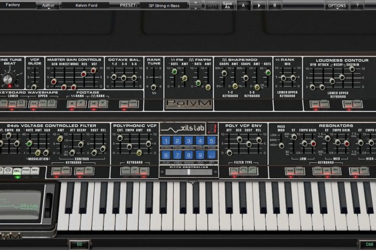Select preset slot B
The width and height of the screenshot is (376, 250).
pos(275,6)
